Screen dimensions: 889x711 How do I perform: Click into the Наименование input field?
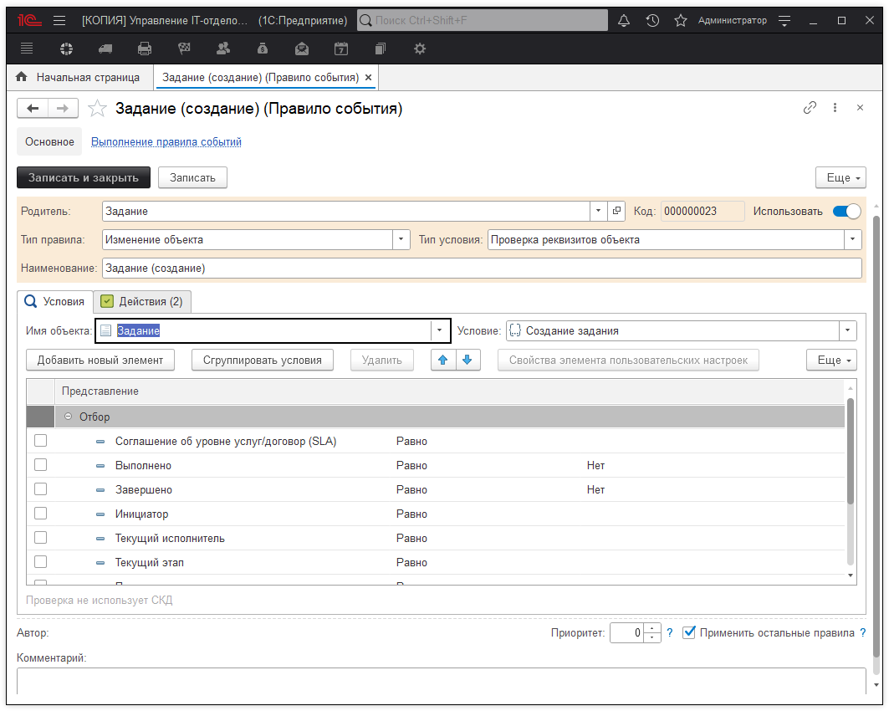pos(481,269)
